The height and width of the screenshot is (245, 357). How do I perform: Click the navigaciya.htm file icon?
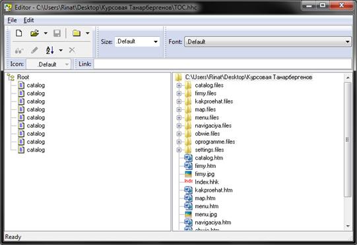click(188, 222)
